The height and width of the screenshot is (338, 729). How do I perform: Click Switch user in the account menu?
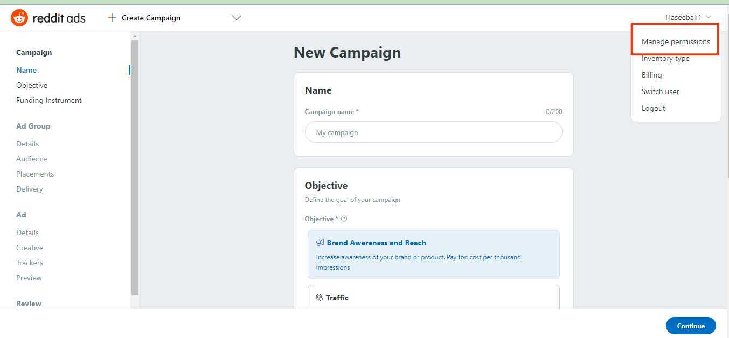pos(660,91)
